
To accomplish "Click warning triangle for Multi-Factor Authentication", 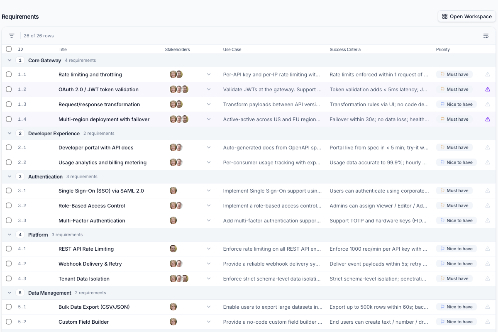I will pos(488,221).
